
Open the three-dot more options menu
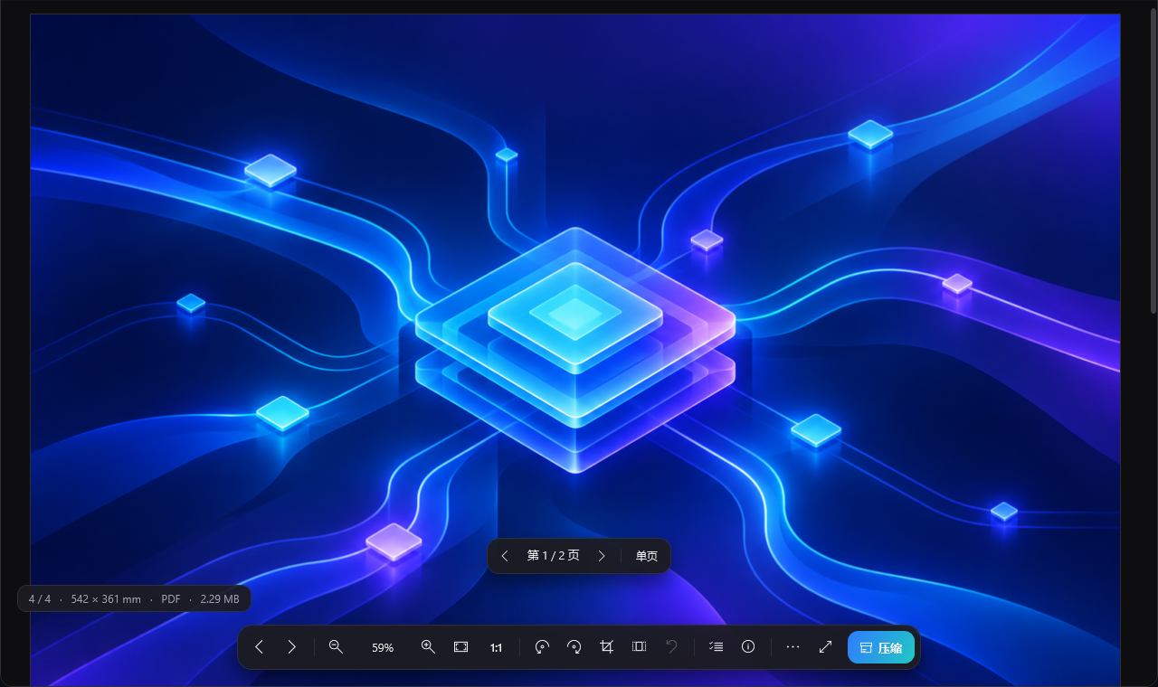793,647
